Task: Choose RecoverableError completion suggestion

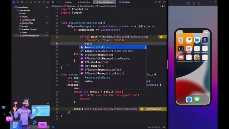Action: point(113,47)
